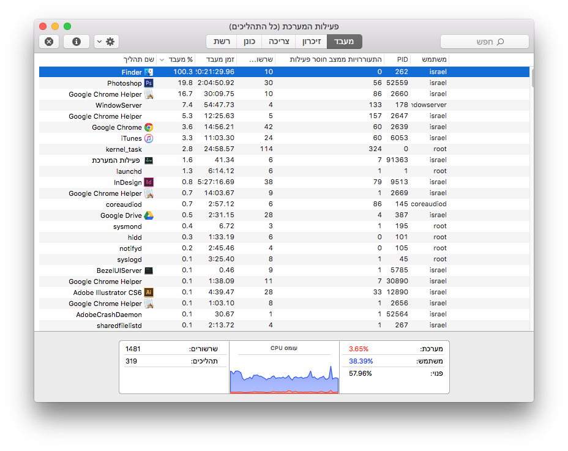Click the InDesign CPU time 5:27:16.69
This screenshot has height=451, width=568.
216,182
